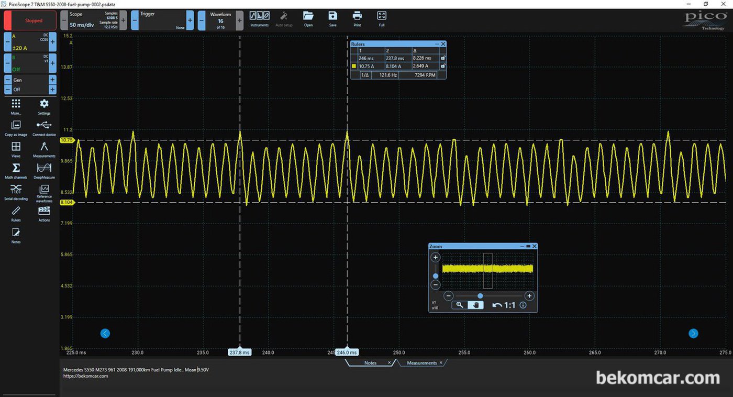Go to the next waveform arrow
The width and height of the screenshot is (733, 397).
(x=693, y=333)
